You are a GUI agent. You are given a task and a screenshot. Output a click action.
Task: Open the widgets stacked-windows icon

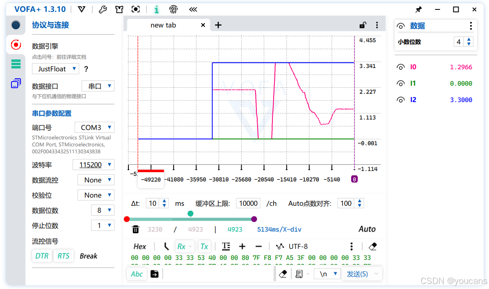pos(16,83)
